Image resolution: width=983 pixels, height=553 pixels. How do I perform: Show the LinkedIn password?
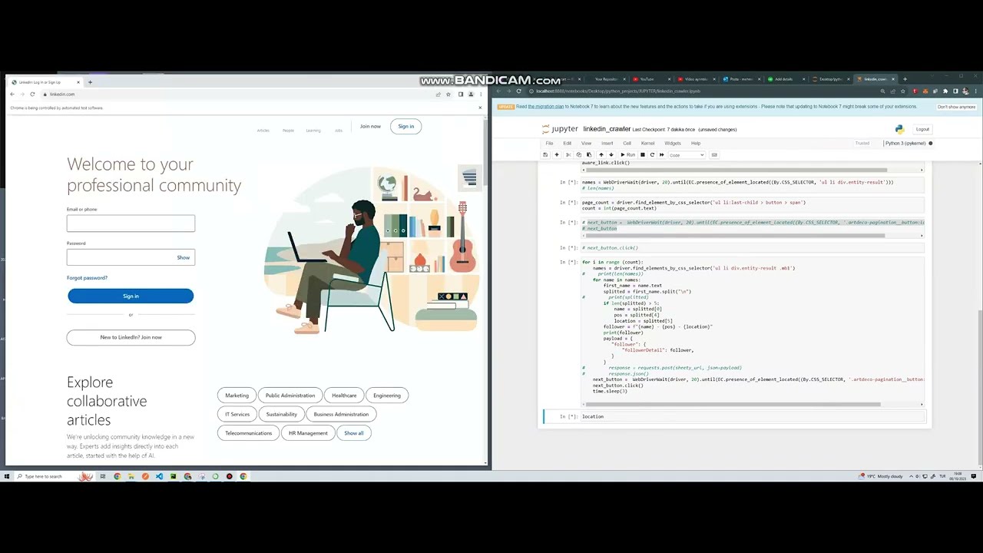point(183,257)
